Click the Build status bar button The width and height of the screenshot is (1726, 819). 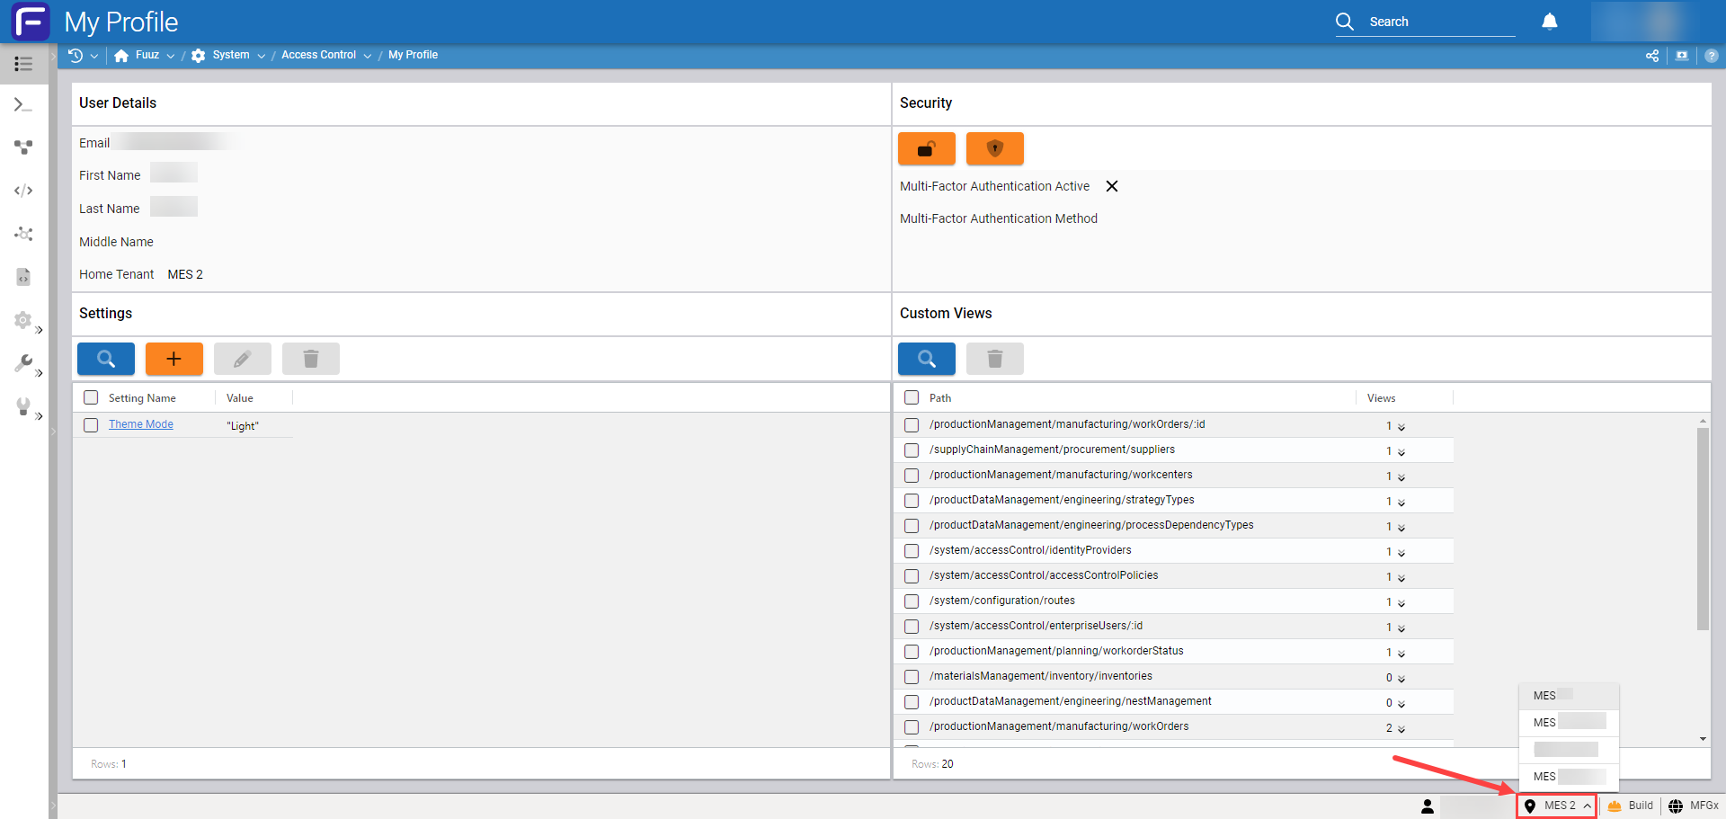click(x=1631, y=806)
